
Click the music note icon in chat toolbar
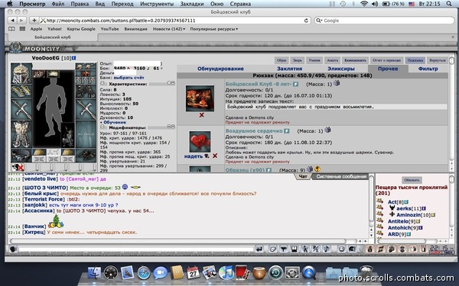(326, 249)
